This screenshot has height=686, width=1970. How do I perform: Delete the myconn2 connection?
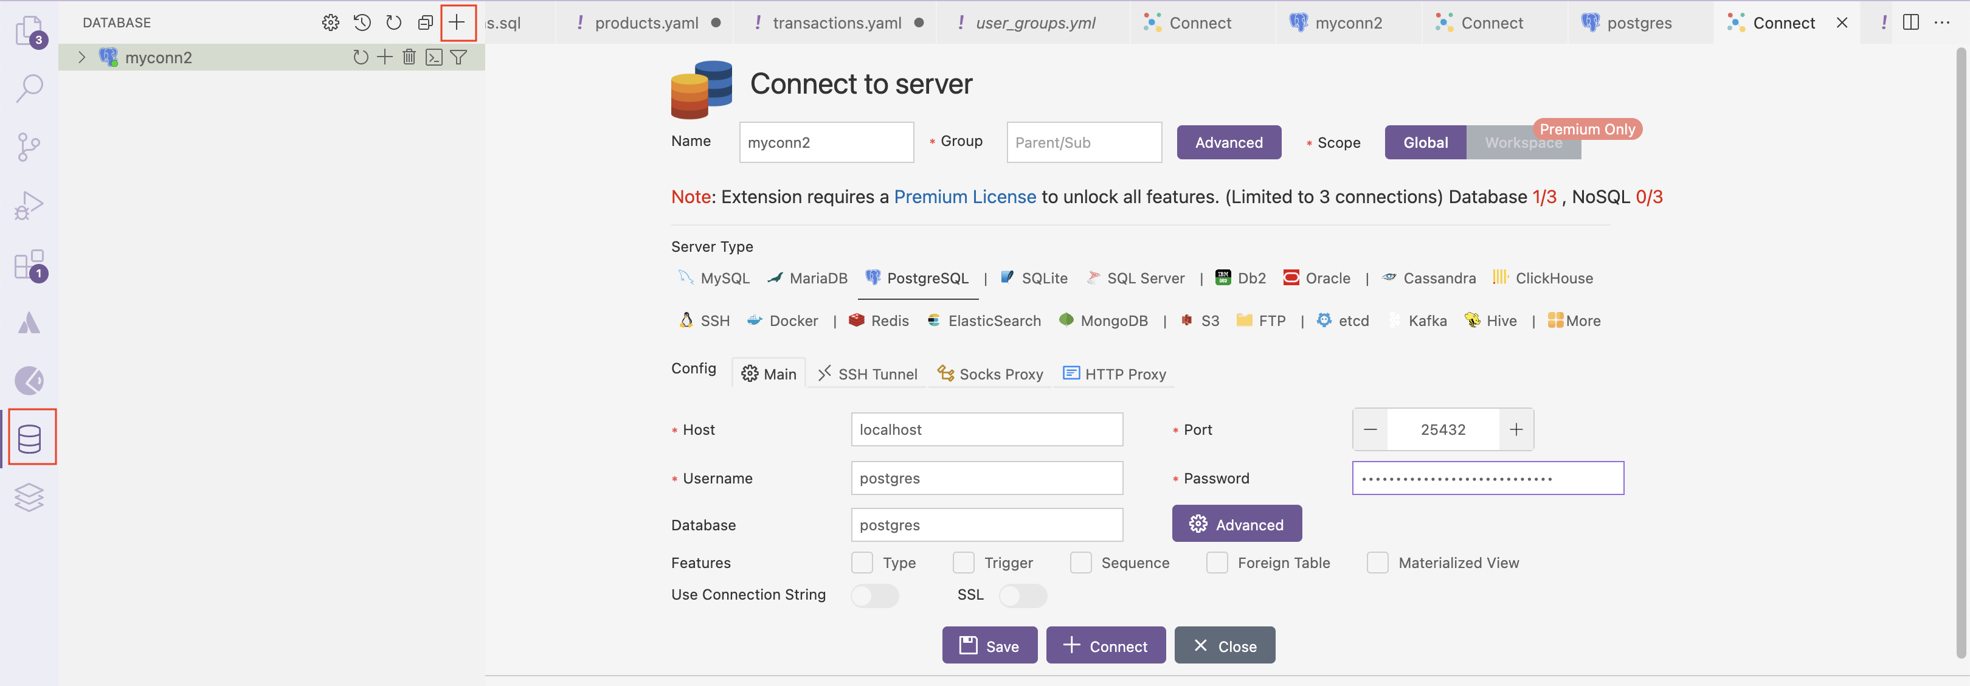[x=409, y=57]
